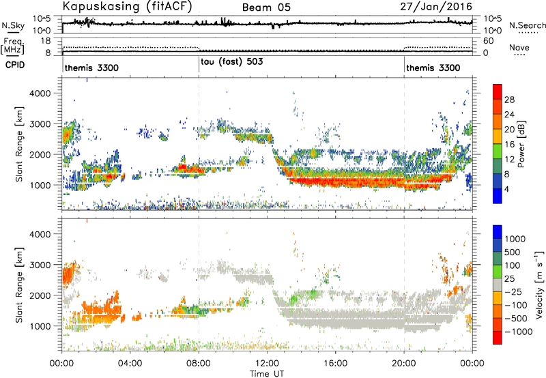Select the N.Search legend label
The width and height of the screenshot is (546, 378).
point(527,25)
